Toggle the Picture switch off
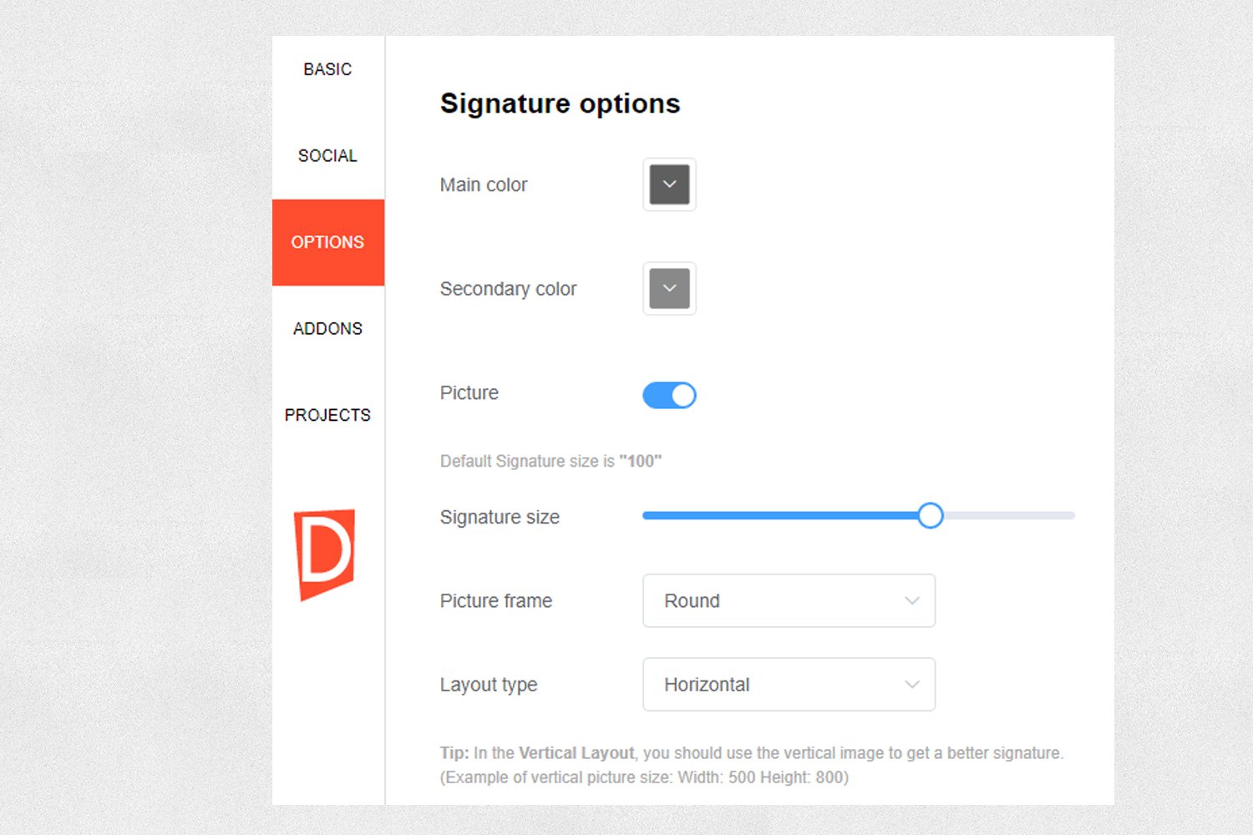 668,395
